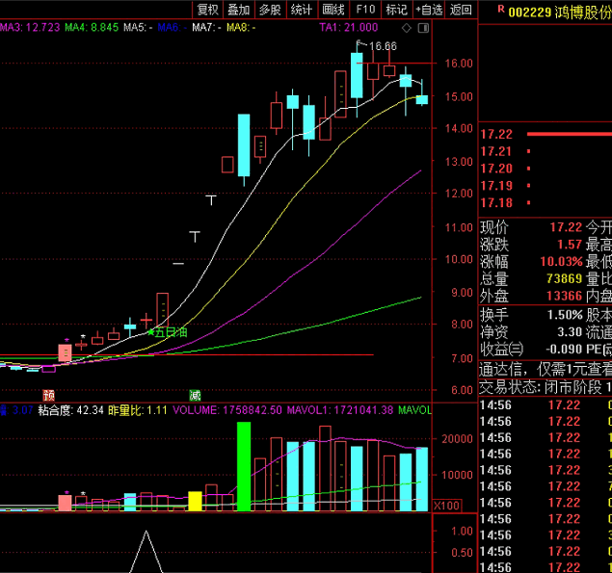The image size is (612, 573).
Task: Select the 涨幅 10.03% value
Action: click(x=561, y=261)
